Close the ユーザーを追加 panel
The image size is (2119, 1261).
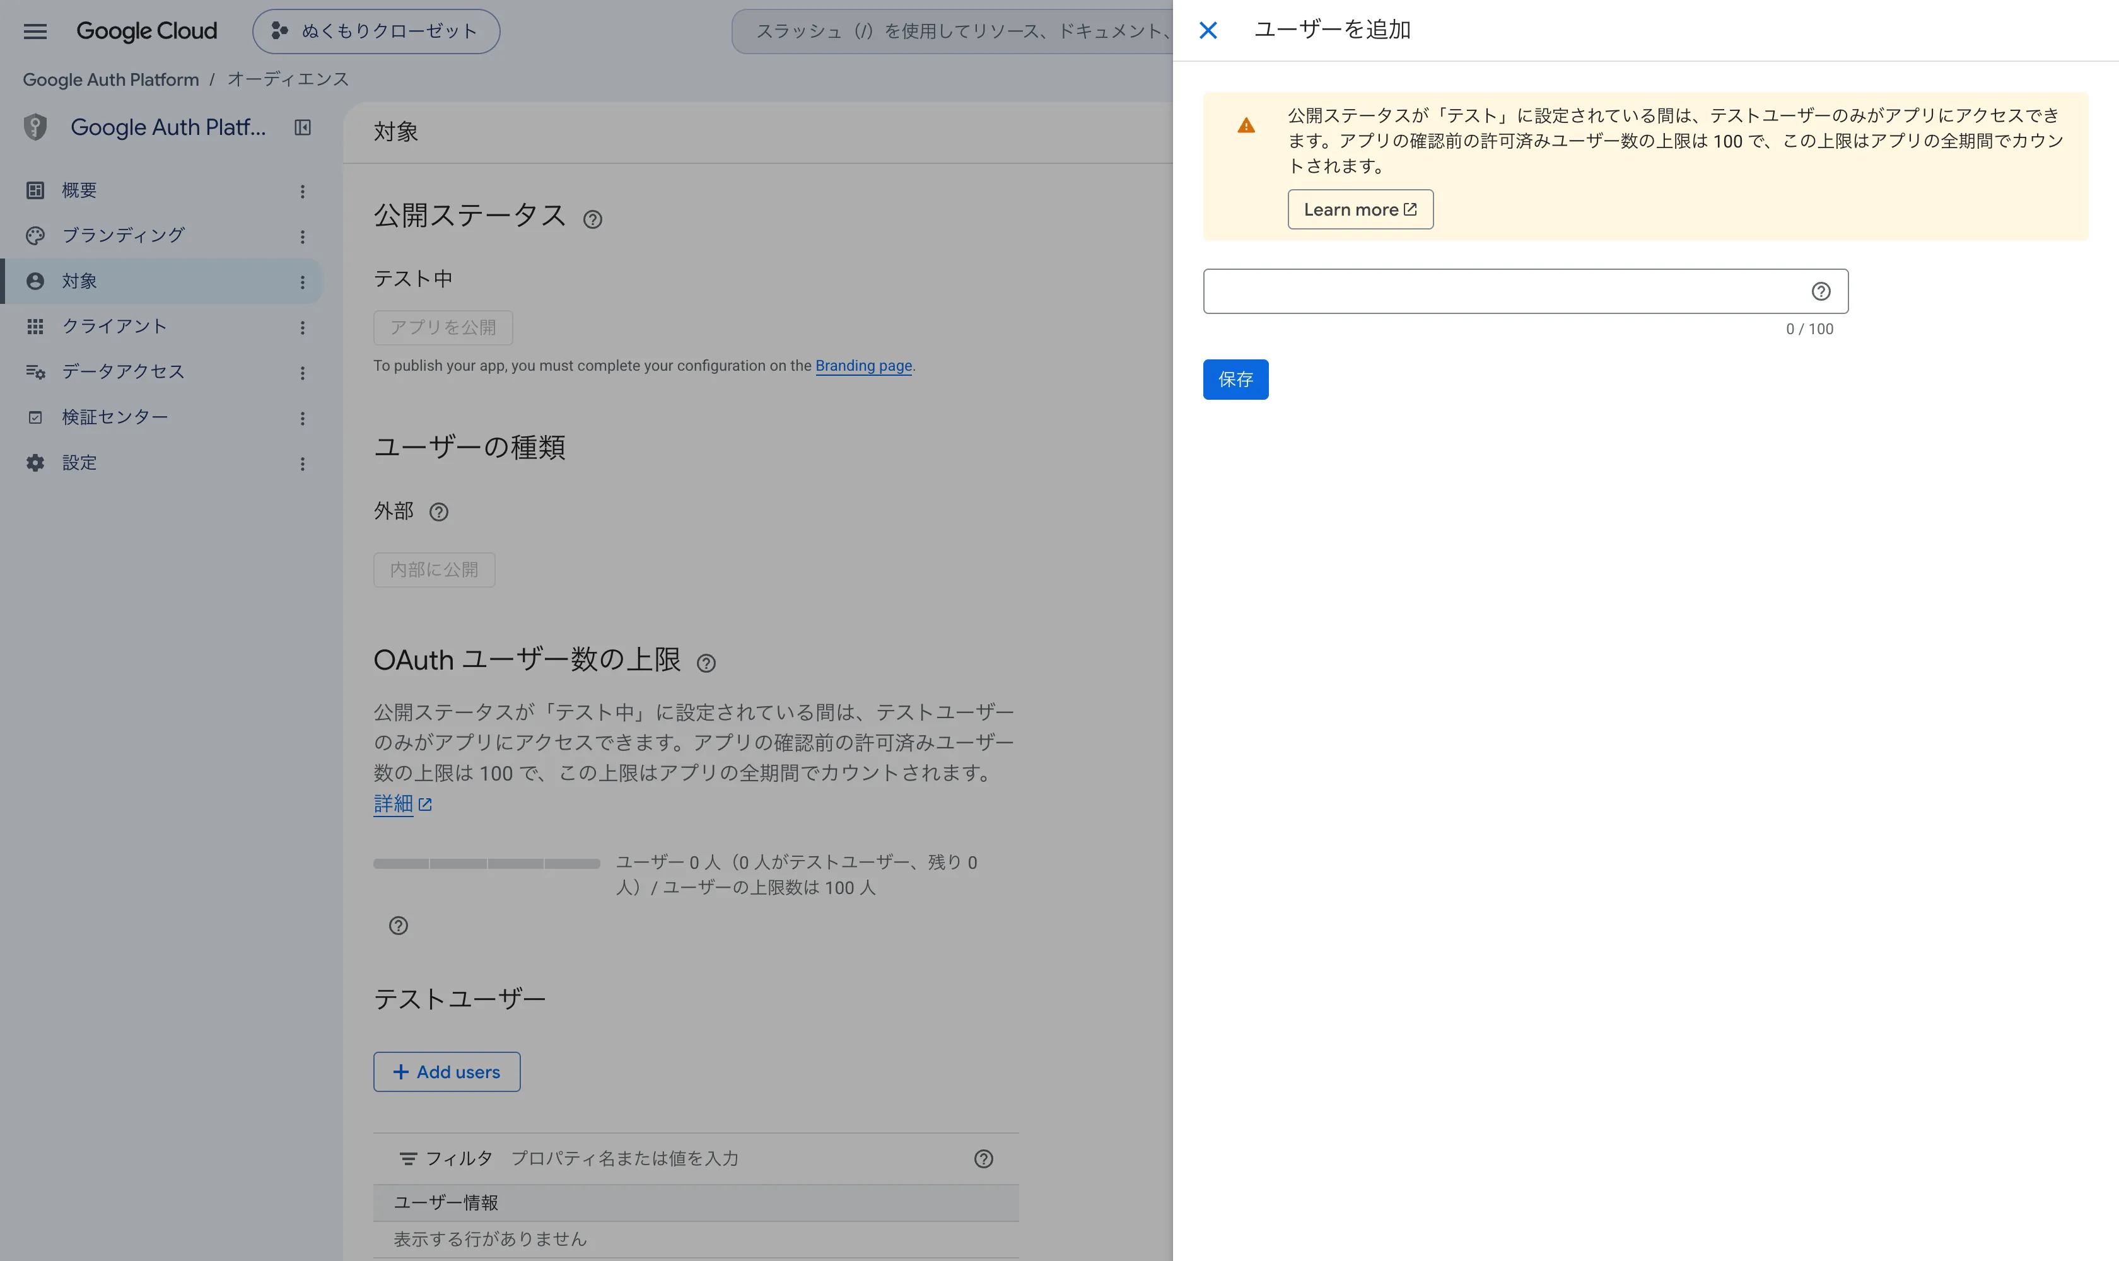pyautogui.click(x=1208, y=31)
